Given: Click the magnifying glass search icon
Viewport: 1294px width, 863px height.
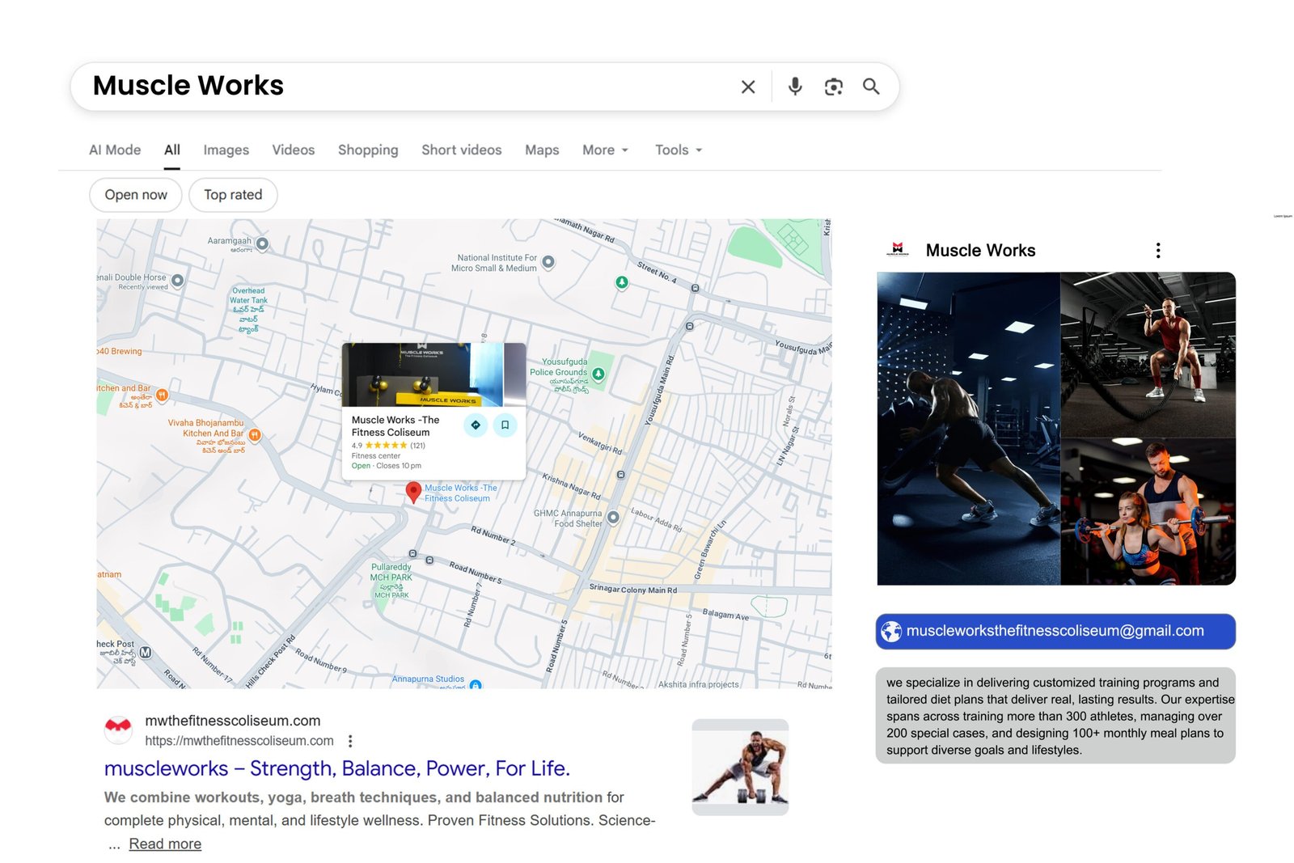Looking at the screenshot, I should pyautogui.click(x=872, y=87).
